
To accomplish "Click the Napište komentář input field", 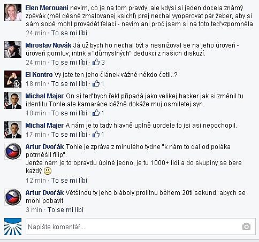I will click(x=141, y=227).
